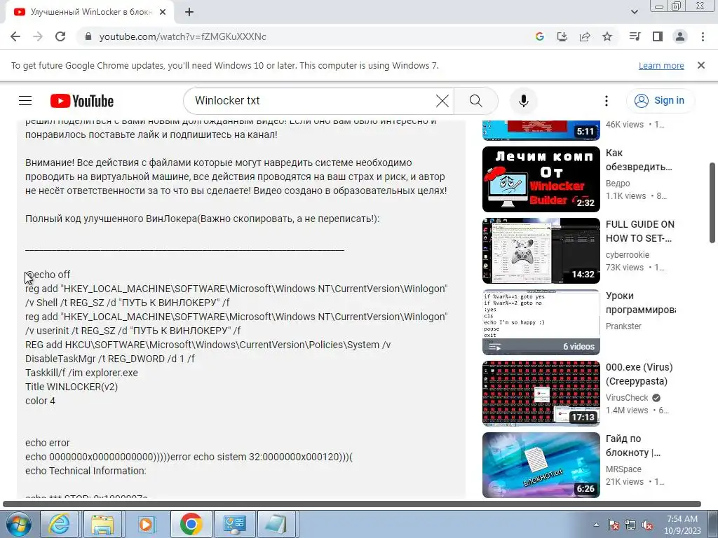Go to YouTube home via logo
The image size is (718, 538).
coord(82,101)
